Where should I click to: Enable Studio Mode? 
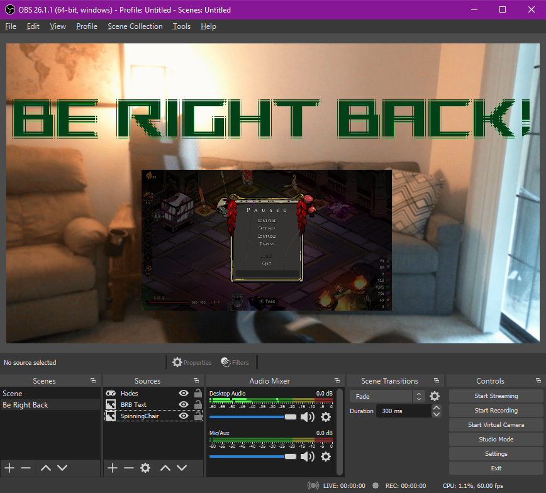[496, 439]
